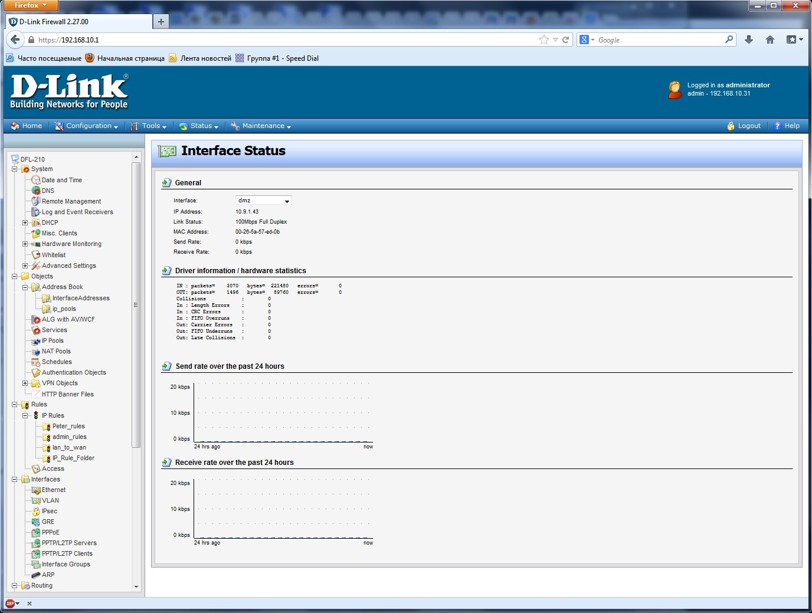Open the Interface dropdown showing dmz
The width and height of the screenshot is (812, 613).
pos(263,201)
